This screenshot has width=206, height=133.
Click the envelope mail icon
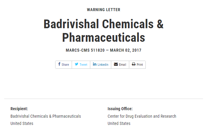116,64
